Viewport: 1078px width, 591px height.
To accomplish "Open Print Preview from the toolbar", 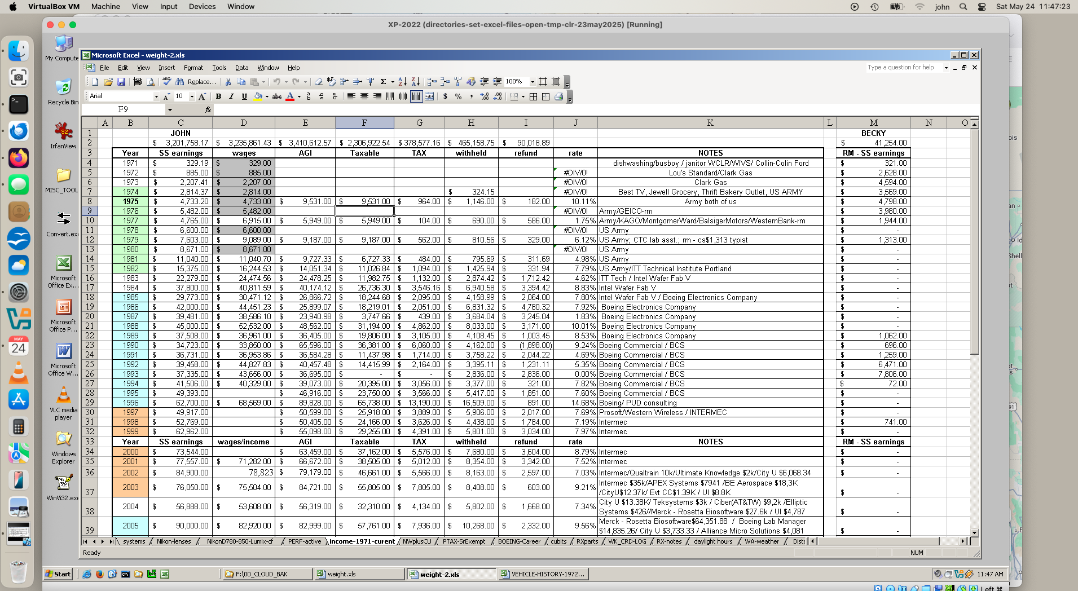I will pyautogui.click(x=151, y=82).
